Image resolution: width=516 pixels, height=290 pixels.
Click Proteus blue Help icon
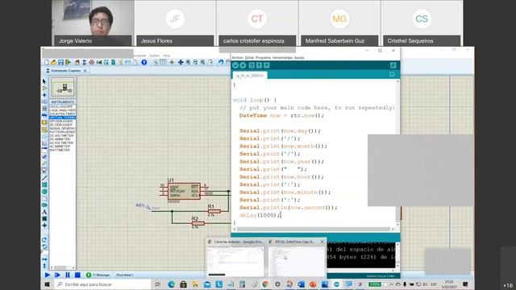pyautogui.click(x=144, y=62)
